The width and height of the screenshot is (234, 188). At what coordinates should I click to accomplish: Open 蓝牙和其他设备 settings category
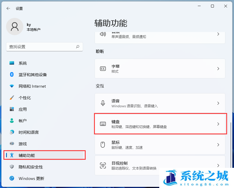click(45, 75)
